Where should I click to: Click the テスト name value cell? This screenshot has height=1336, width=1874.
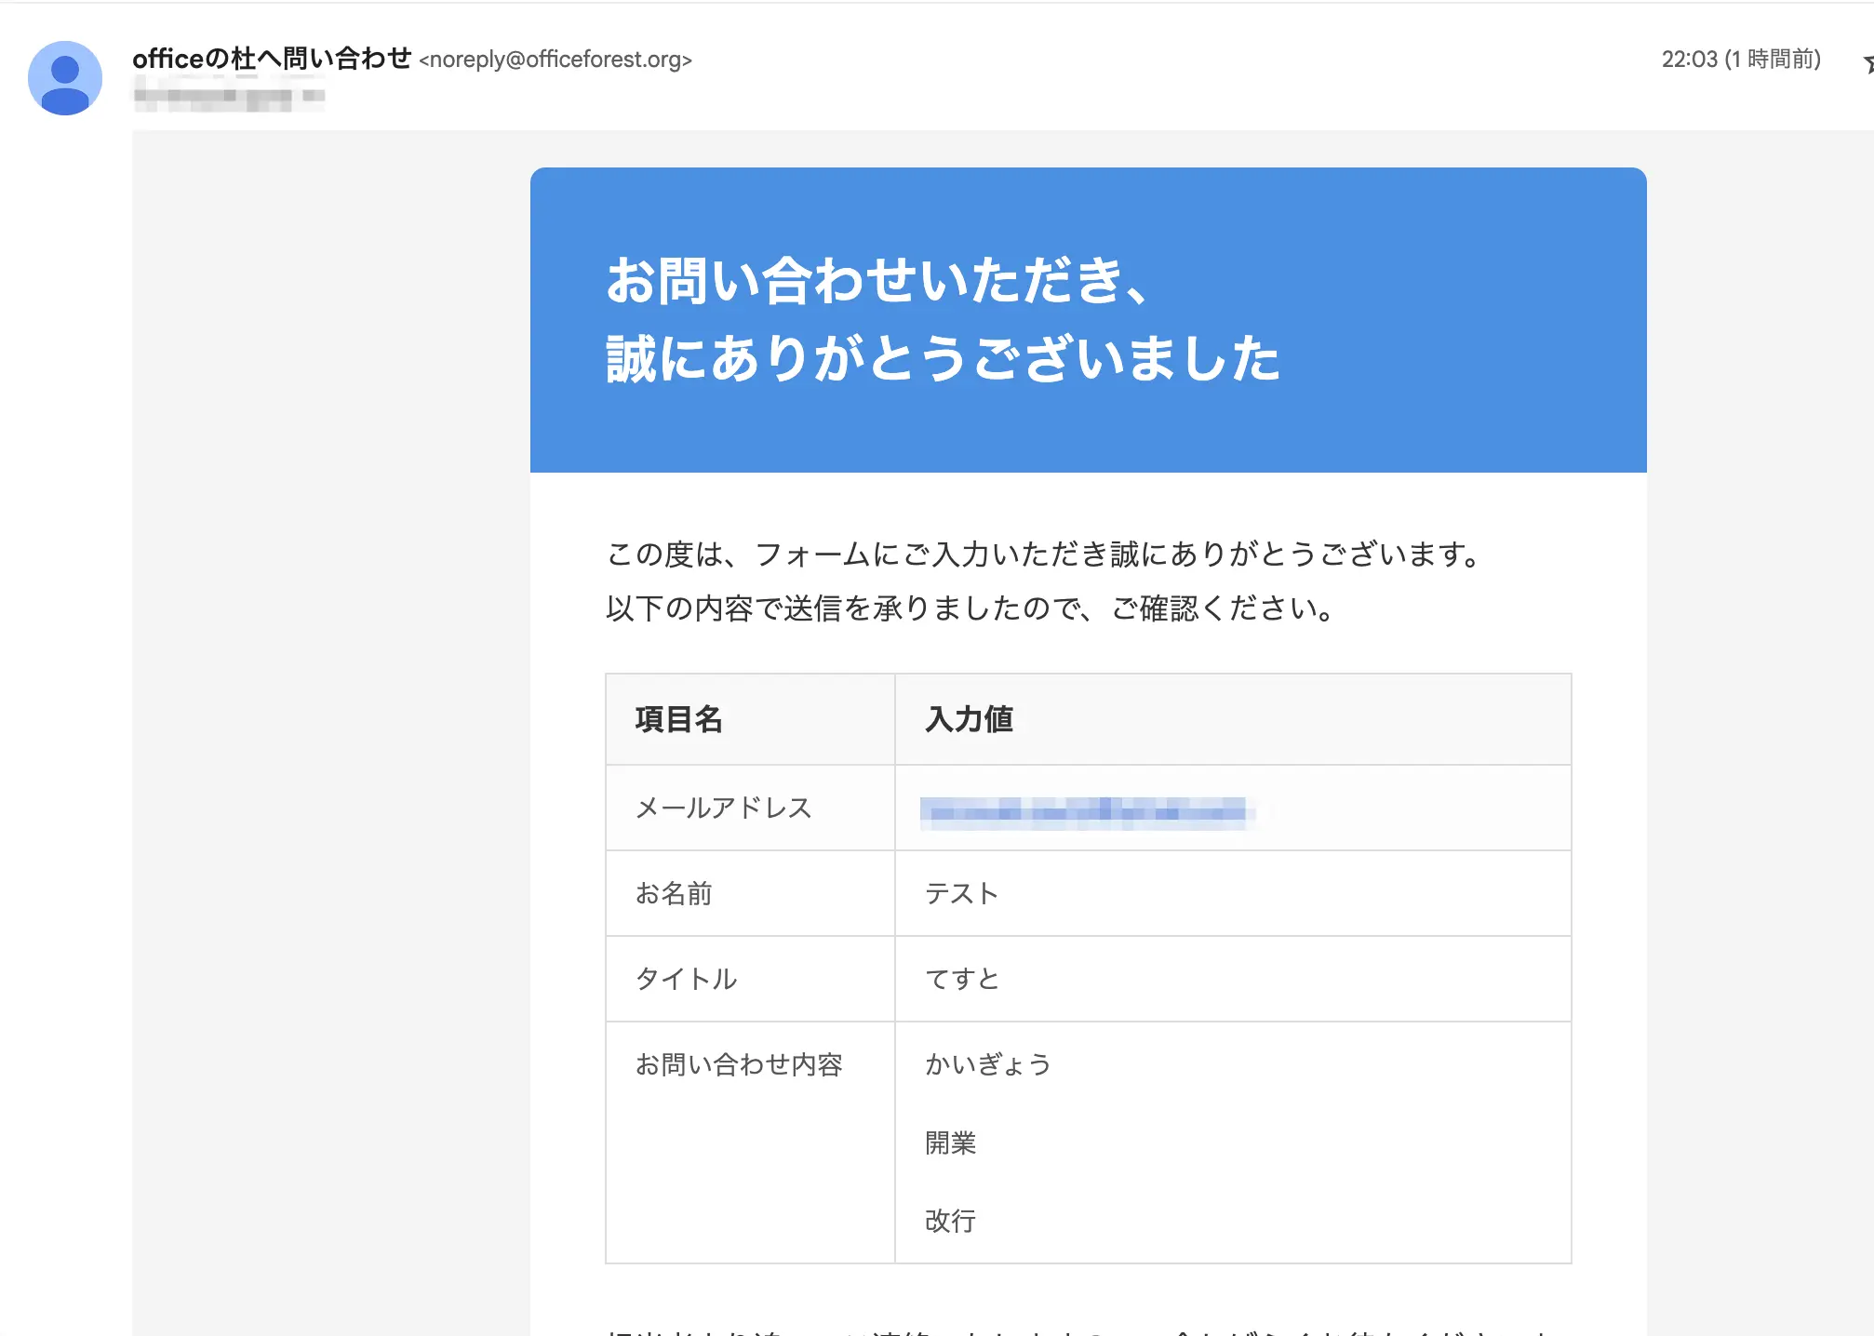coord(961,893)
